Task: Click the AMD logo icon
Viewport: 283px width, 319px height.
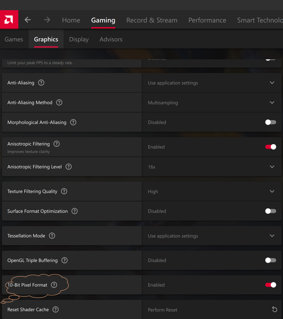Action: point(9,20)
